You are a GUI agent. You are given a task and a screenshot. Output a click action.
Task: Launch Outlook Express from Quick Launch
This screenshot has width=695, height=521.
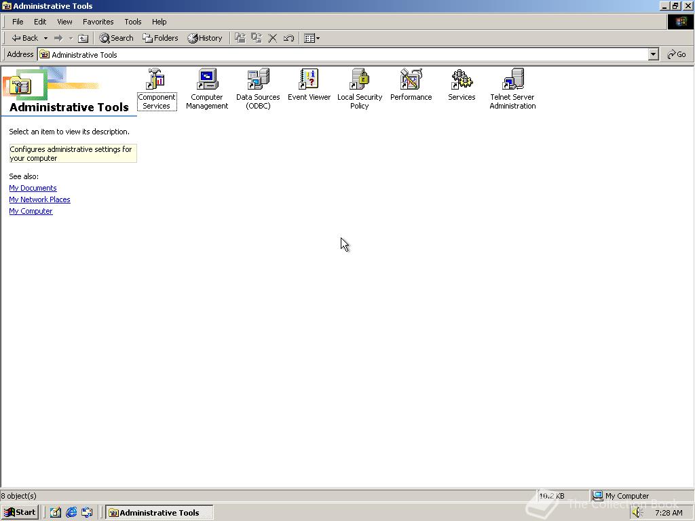click(87, 513)
